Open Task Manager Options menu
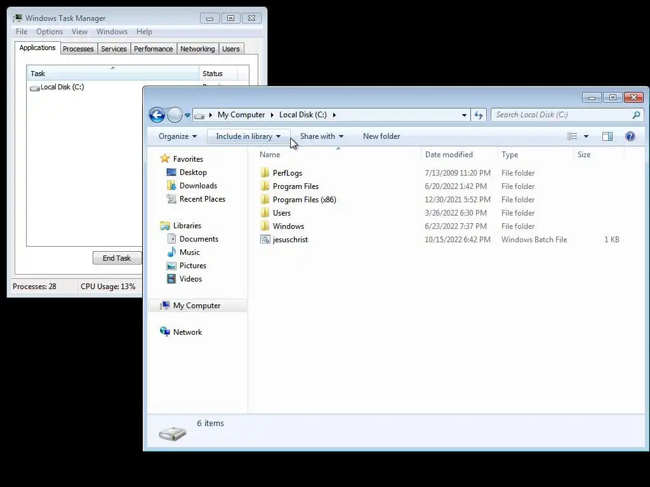Image resolution: width=650 pixels, height=487 pixels. tap(50, 32)
